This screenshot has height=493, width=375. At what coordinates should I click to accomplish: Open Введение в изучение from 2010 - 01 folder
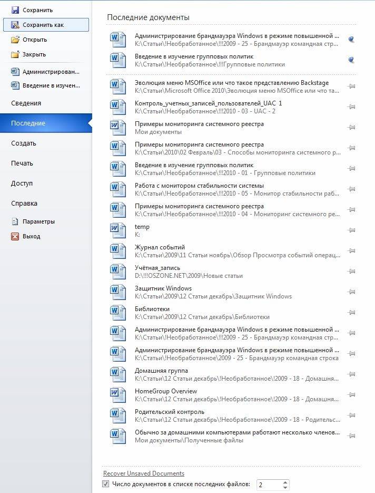232,169
